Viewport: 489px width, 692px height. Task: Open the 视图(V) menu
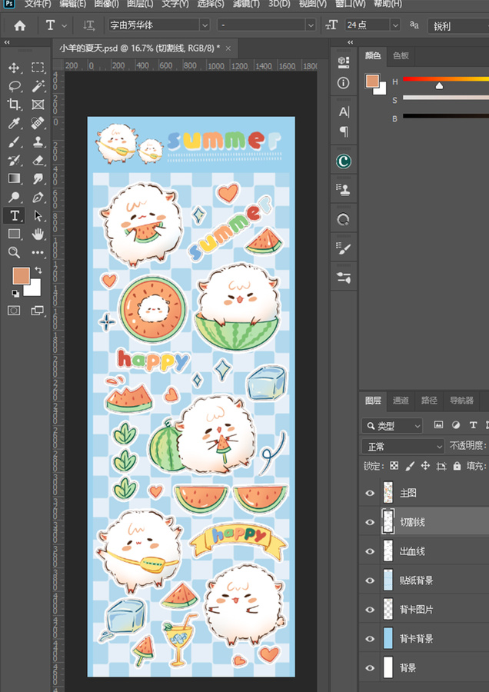[312, 4]
